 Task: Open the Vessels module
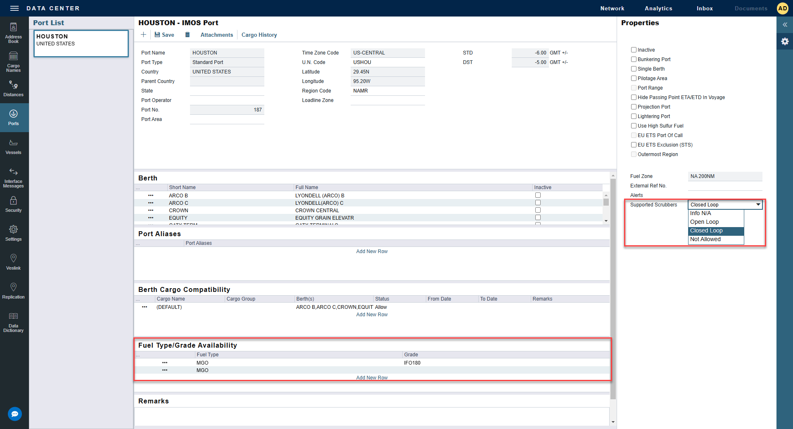(x=13, y=147)
